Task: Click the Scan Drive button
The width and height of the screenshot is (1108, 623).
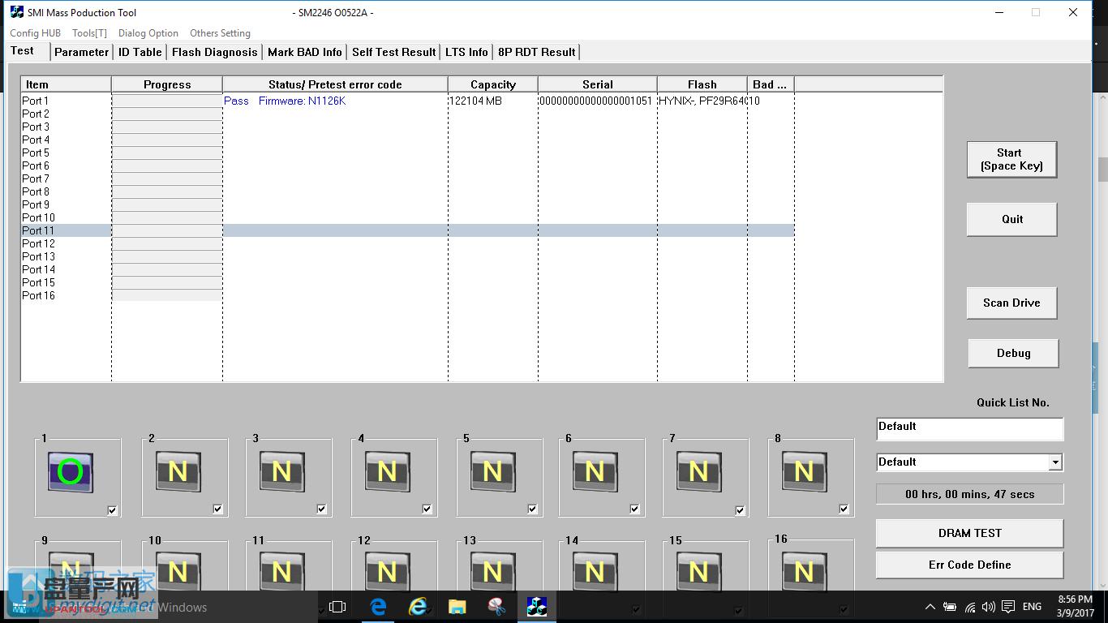Action: [x=1011, y=303]
